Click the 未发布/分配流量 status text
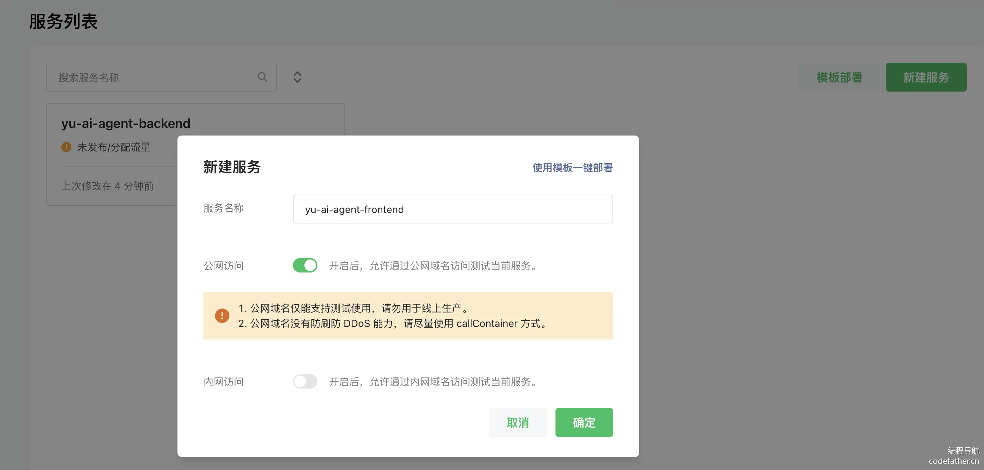The width and height of the screenshot is (984, 470). [x=114, y=147]
